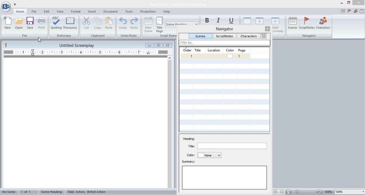This screenshot has width=365, height=195.
Task: Click the color swatch in scene row 1
Action: pyautogui.click(x=230, y=56)
